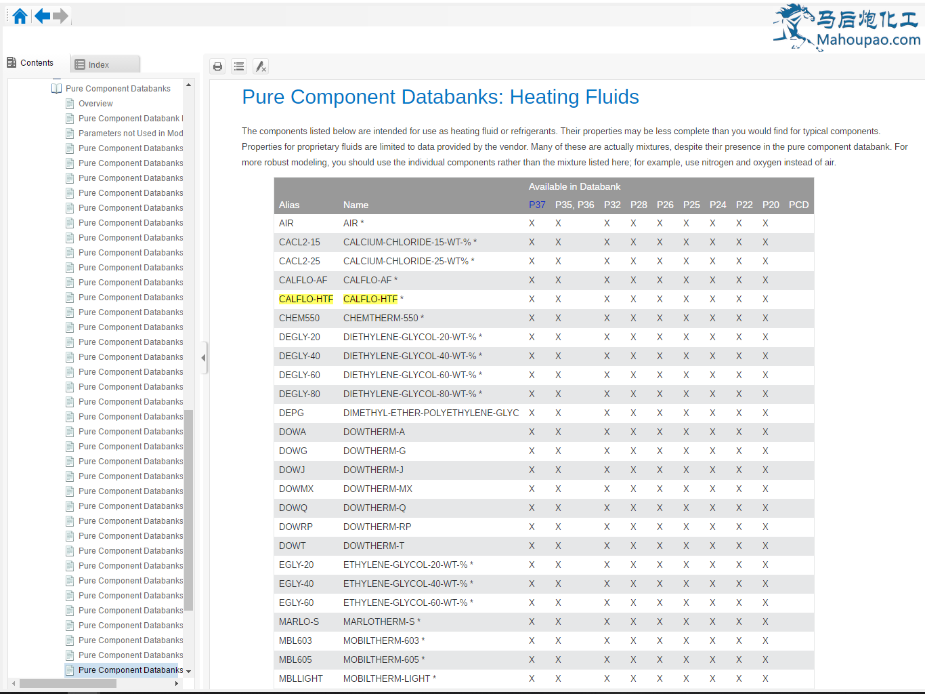Remove search highlighting icon
The height and width of the screenshot is (694, 925).
pyautogui.click(x=261, y=66)
